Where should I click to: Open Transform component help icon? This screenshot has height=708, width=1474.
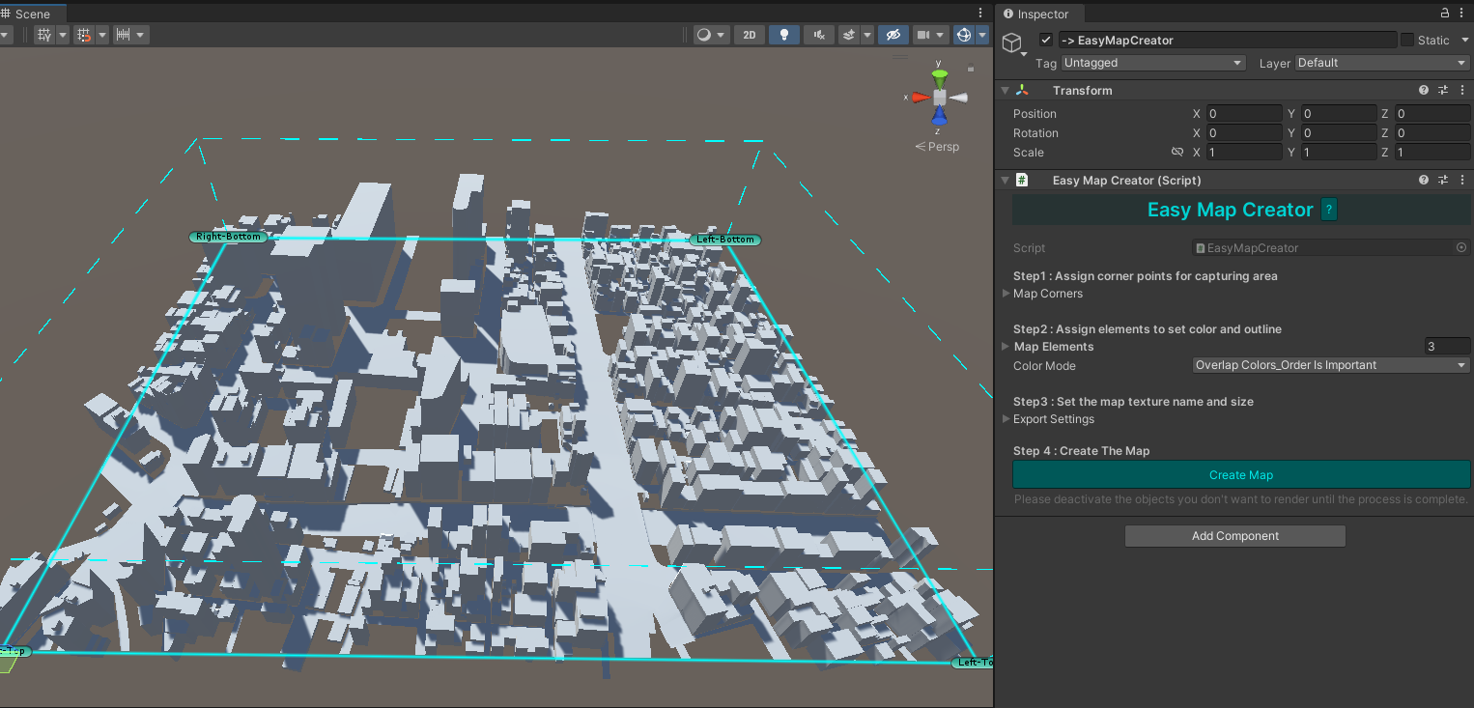(x=1424, y=90)
